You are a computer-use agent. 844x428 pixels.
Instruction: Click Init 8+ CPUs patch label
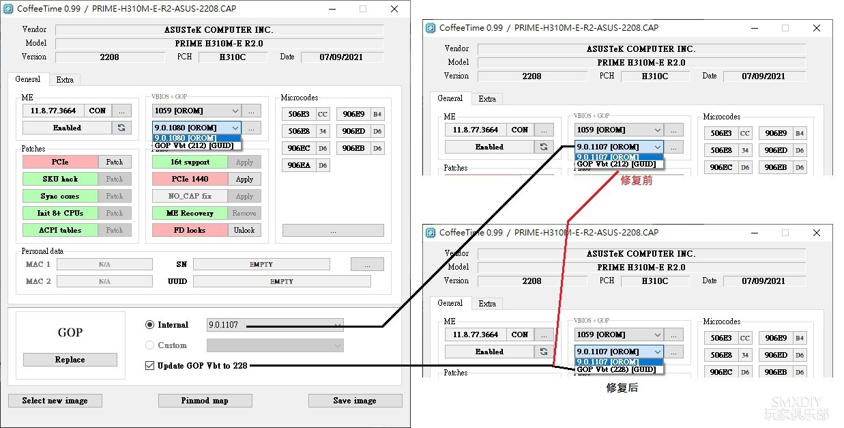click(x=60, y=213)
